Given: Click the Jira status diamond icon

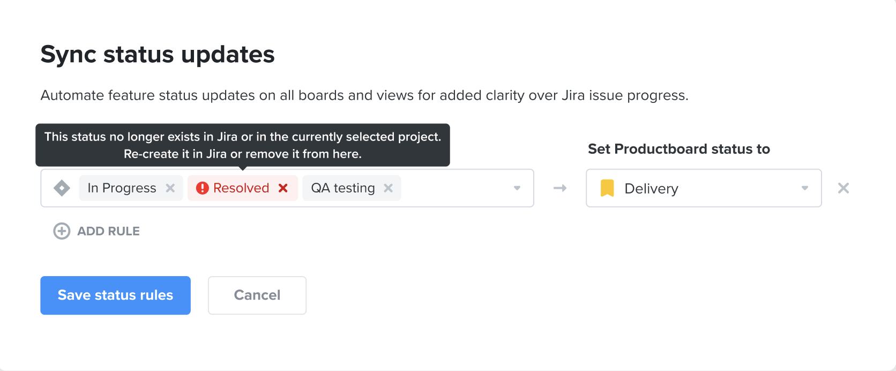Looking at the screenshot, I should pos(61,188).
